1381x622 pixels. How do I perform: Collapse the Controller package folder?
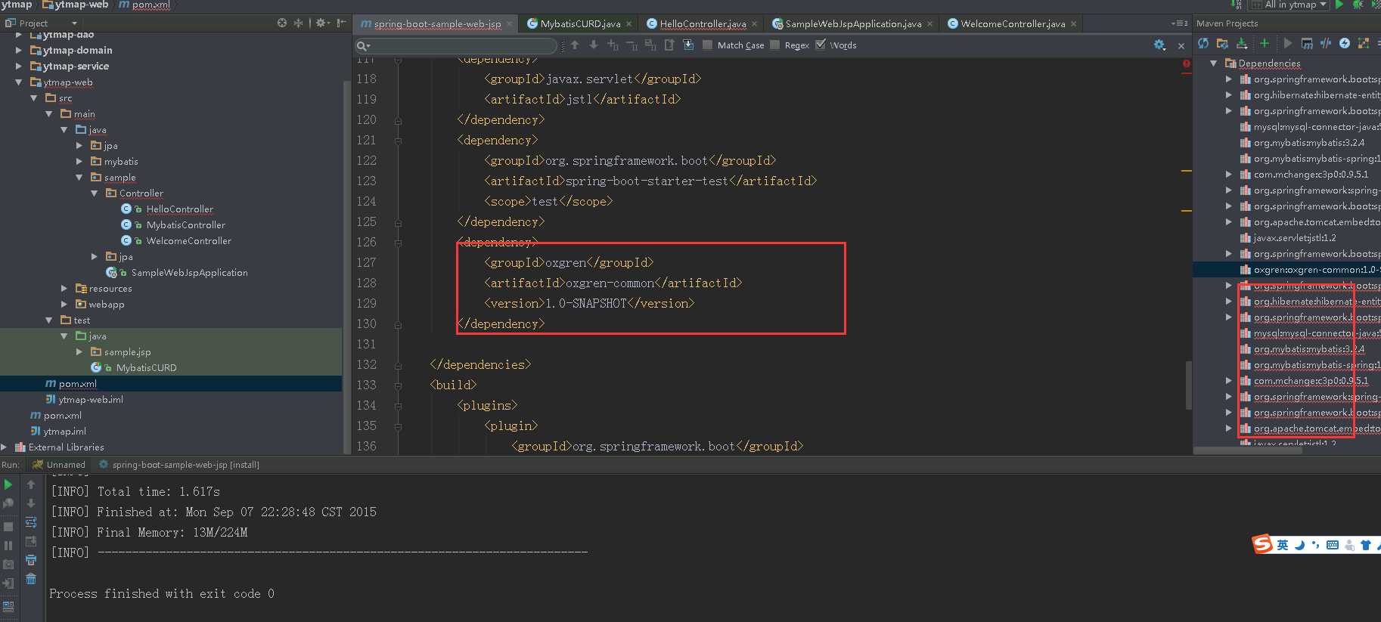point(95,193)
